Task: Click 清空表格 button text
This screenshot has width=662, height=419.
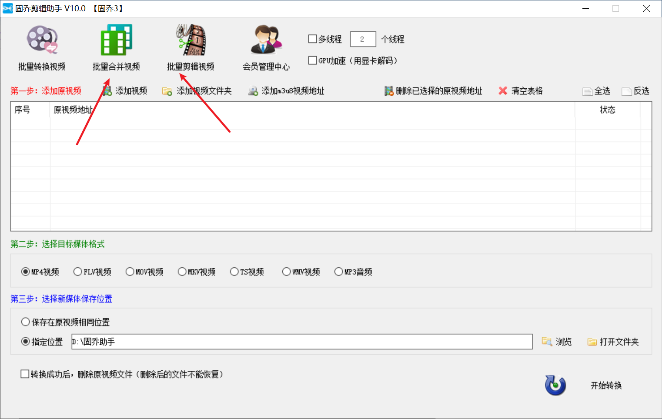Action: [527, 91]
